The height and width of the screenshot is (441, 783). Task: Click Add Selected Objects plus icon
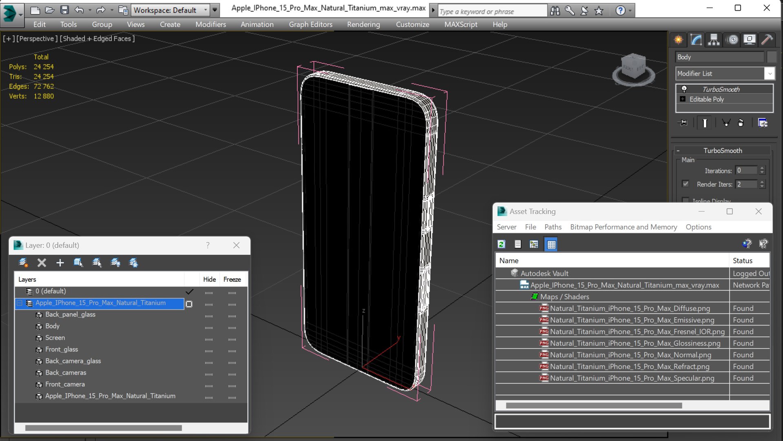click(x=60, y=263)
